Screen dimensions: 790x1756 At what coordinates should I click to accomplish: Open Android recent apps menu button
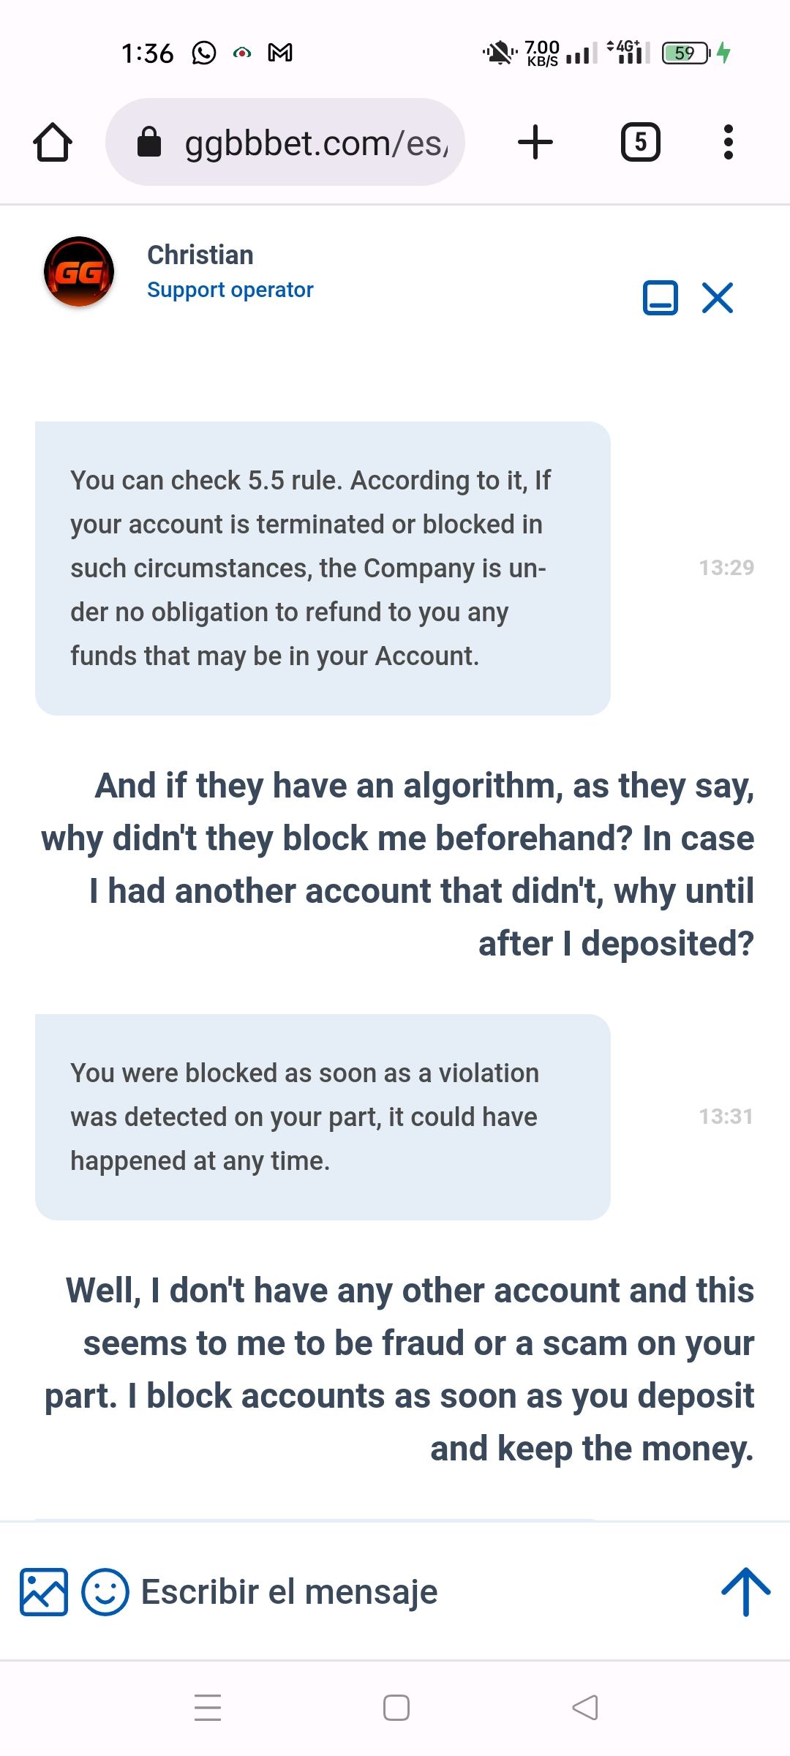click(x=208, y=1708)
